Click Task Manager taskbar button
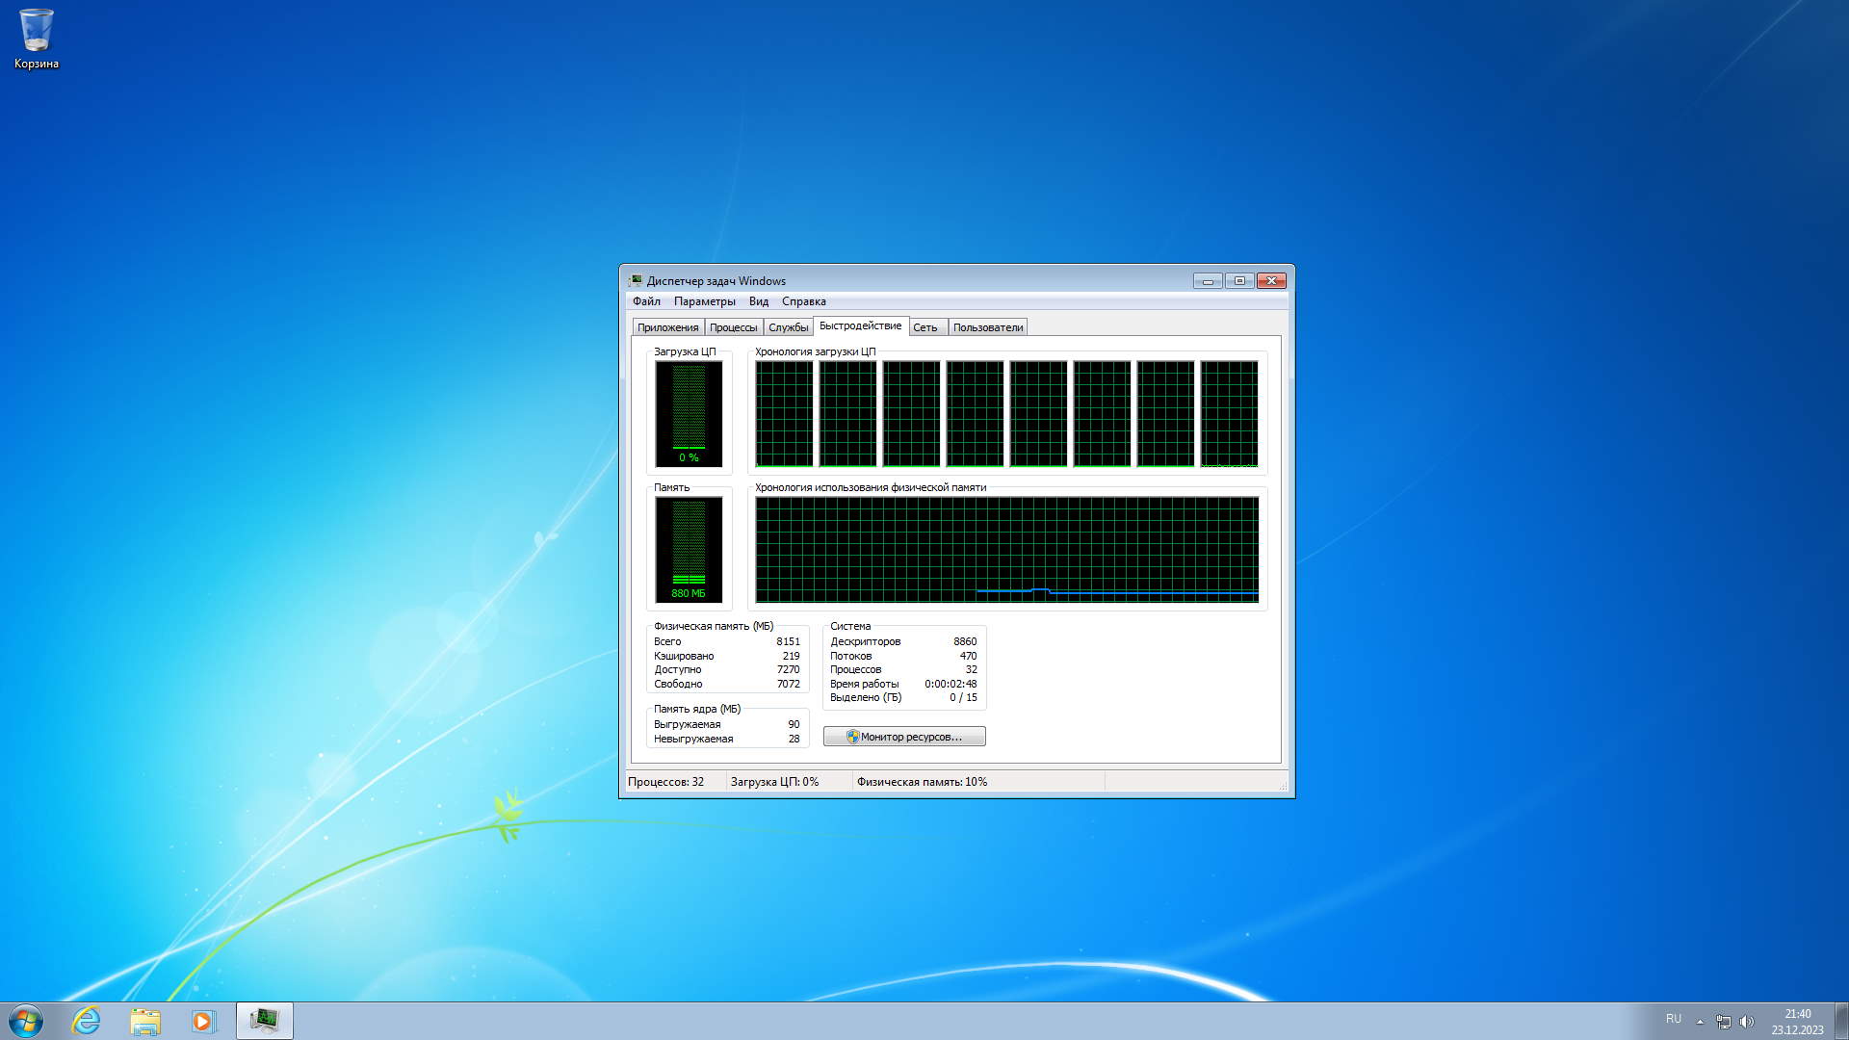Image resolution: width=1849 pixels, height=1040 pixels. point(264,1021)
